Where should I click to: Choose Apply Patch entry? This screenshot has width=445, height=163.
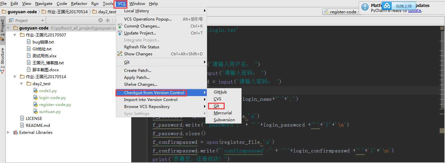(x=161, y=77)
